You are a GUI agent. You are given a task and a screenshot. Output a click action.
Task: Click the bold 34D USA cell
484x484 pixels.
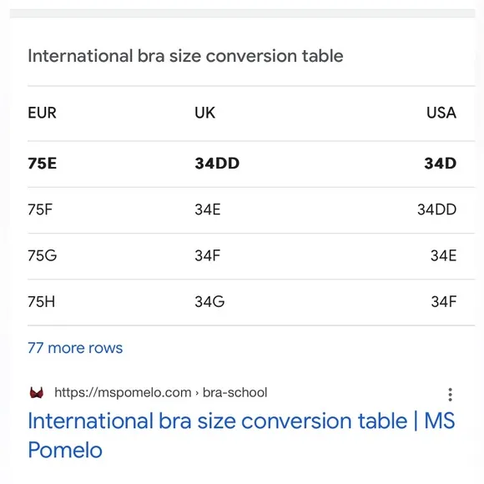pos(440,164)
